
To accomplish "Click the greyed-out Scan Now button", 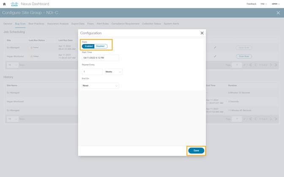I will click(244, 48).
